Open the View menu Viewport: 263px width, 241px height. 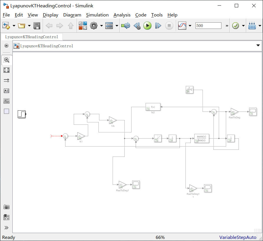33,15
